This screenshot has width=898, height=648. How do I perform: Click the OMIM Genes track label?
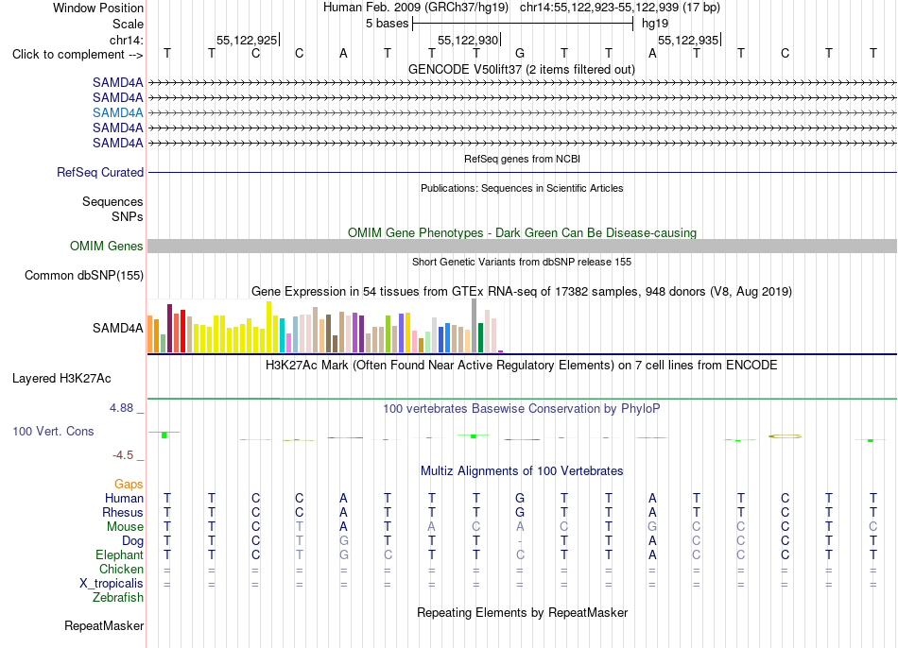[x=106, y=247]
